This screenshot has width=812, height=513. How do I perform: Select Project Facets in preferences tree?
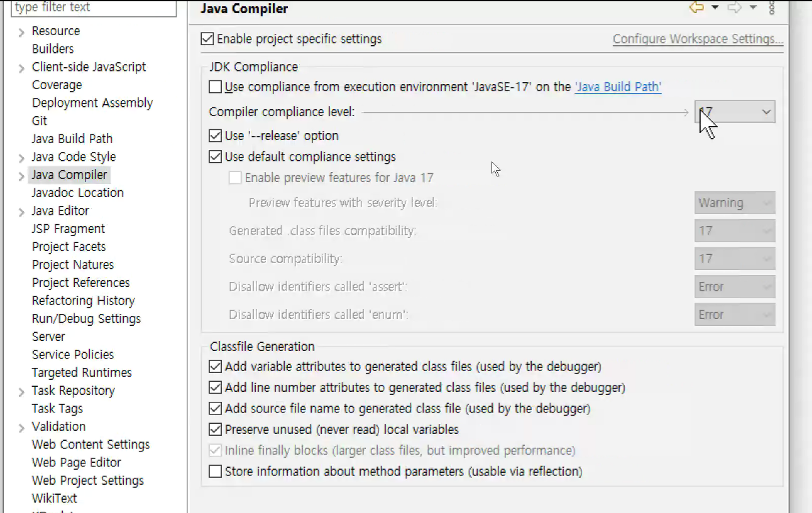click(69, 247)
